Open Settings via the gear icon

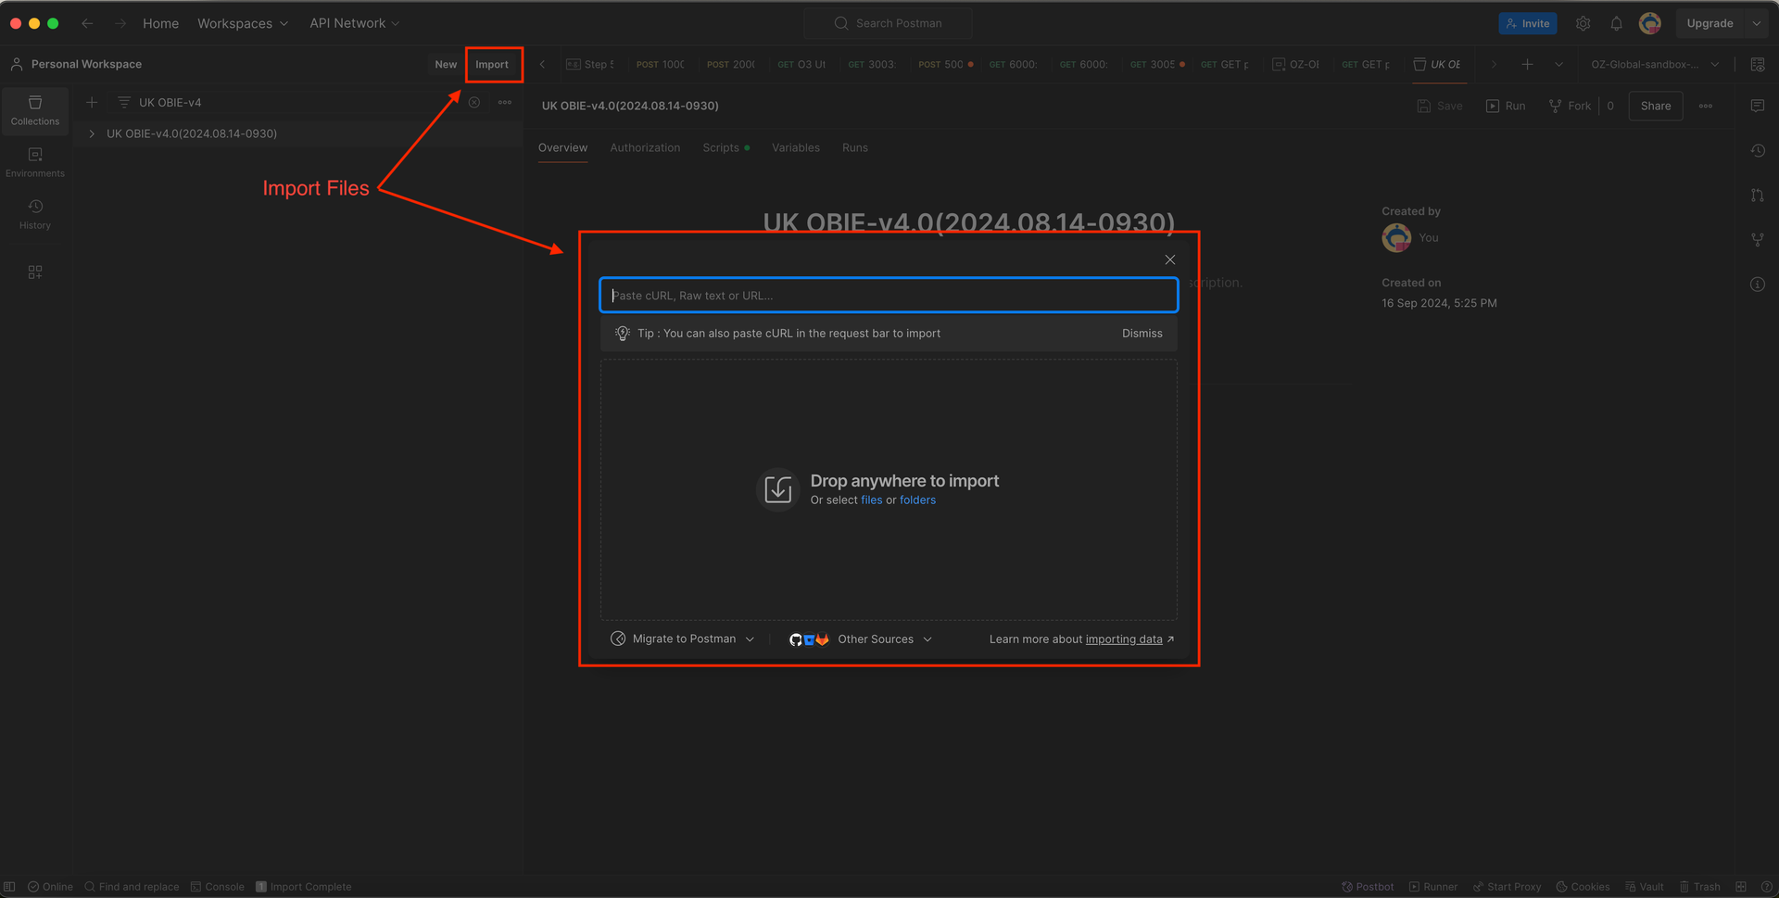[x=1583, y=23]
